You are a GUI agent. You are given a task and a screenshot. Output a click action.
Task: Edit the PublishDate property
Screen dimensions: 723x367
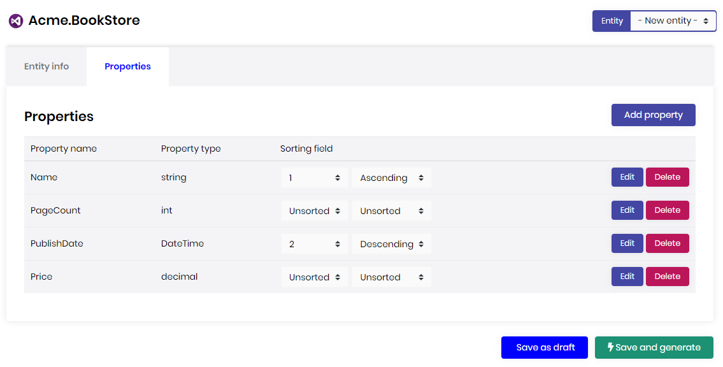627,243
